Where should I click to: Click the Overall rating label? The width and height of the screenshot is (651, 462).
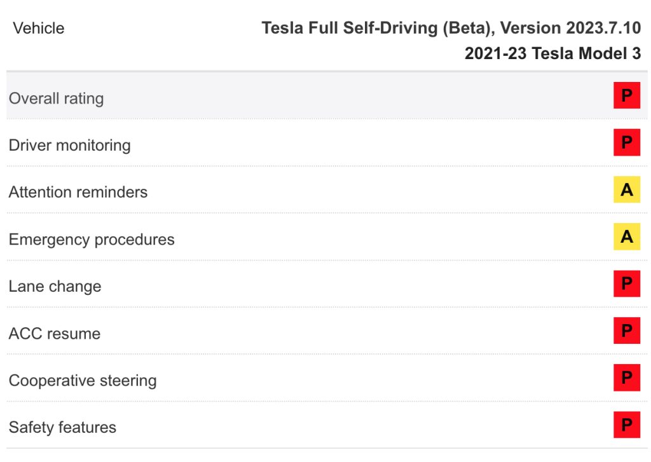[56, 99]
